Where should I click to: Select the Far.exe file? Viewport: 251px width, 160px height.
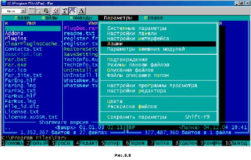pyautogui.click(x=16, y=65)
